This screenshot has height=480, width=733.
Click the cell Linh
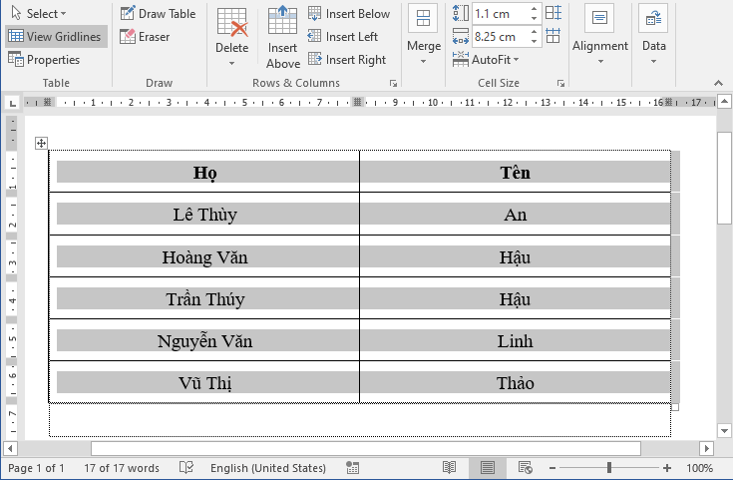click(x=516, y=340)
